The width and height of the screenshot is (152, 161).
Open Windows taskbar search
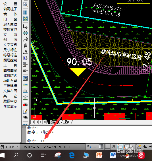[x=16, y=155]
